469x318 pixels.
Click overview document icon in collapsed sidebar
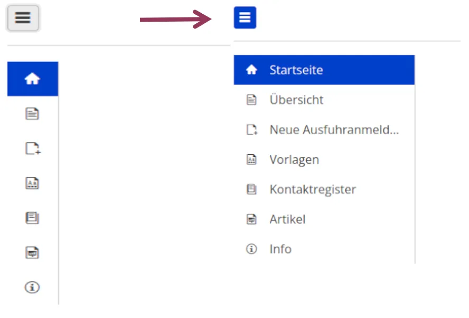coord(32,114)
